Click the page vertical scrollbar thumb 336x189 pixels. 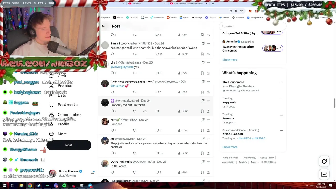pos(334,103)
